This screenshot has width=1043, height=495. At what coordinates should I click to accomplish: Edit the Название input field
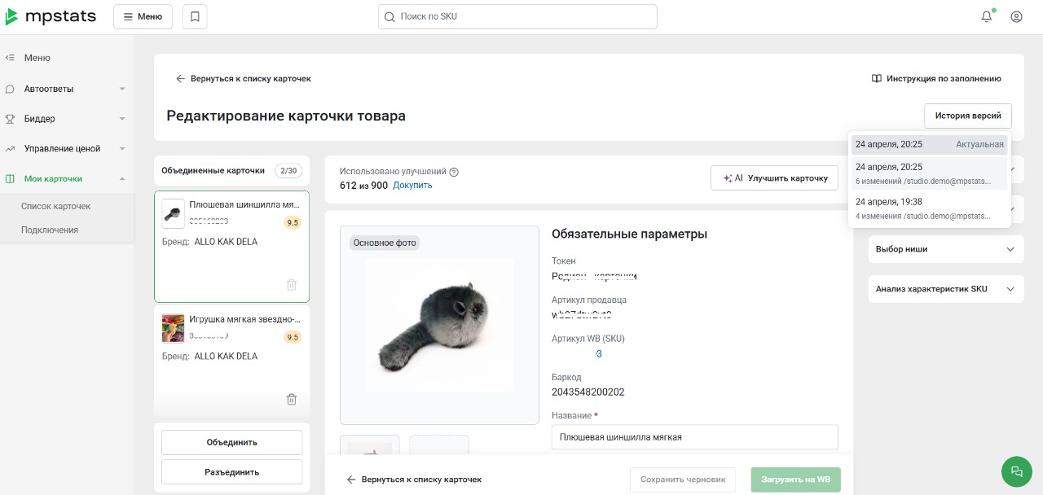point(695,437)
